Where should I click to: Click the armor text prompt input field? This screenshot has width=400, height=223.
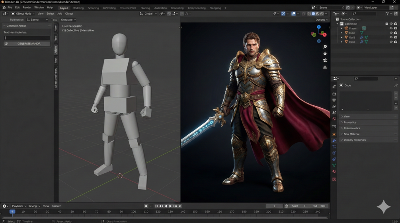(27, 38)
